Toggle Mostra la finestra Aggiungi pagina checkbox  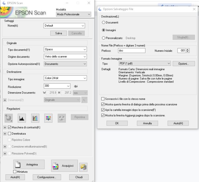[103, 115]
